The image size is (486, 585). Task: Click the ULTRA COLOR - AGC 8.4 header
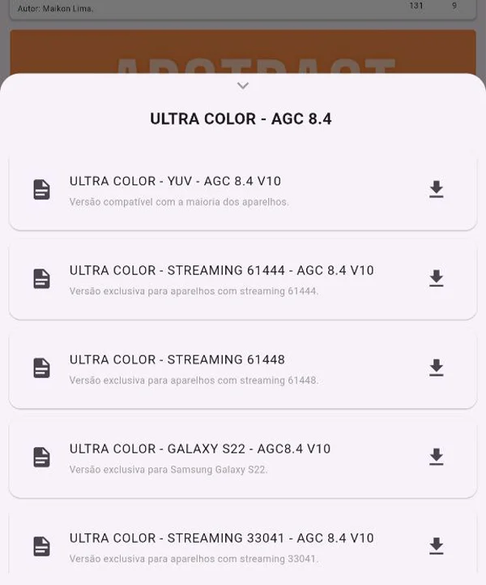[x=241, y=119]
